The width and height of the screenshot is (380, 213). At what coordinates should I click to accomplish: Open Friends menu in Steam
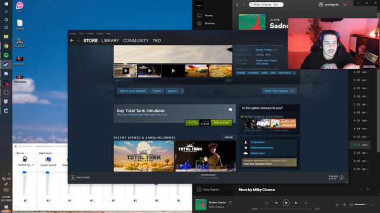tap(90, 34)
